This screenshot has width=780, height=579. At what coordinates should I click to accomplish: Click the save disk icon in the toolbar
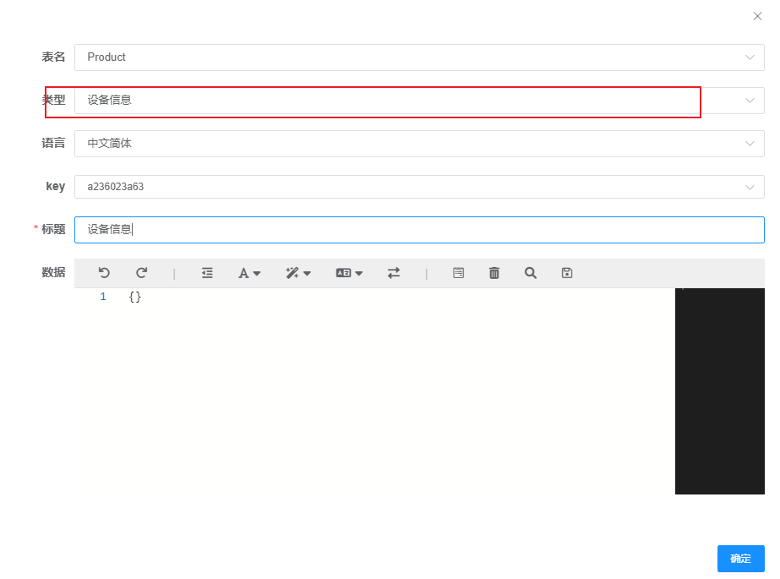[567, 272]
